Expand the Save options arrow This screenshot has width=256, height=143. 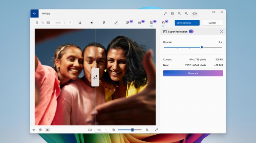196,23
